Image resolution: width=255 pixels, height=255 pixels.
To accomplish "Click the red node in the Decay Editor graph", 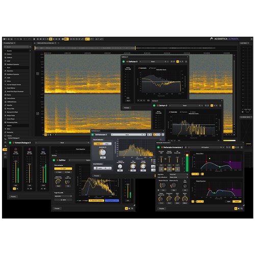I will (x=207, y=162).
